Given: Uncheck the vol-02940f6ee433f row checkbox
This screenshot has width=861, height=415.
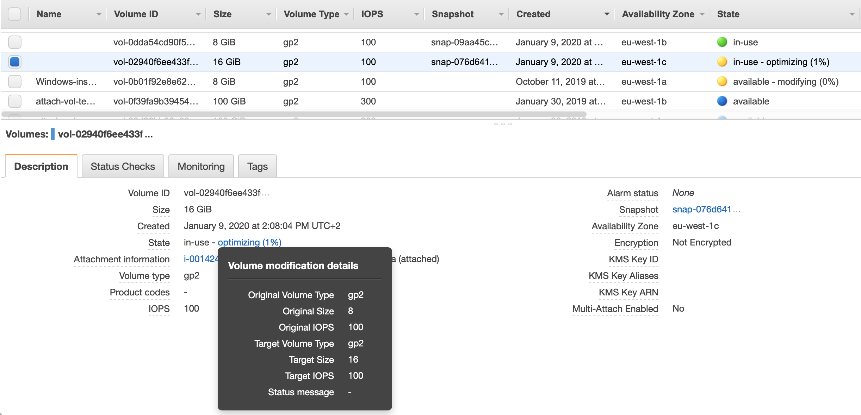Looking at the screenshot, I should pos(15,62).
